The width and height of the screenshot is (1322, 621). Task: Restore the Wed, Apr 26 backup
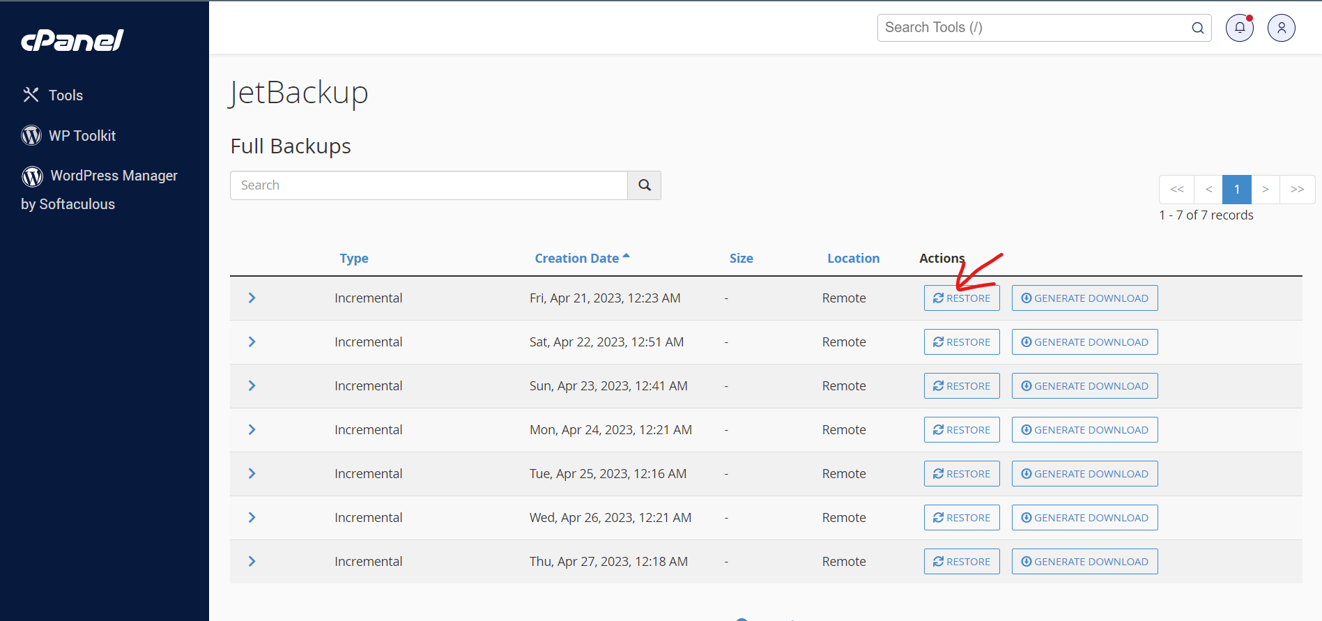point(962,518)
